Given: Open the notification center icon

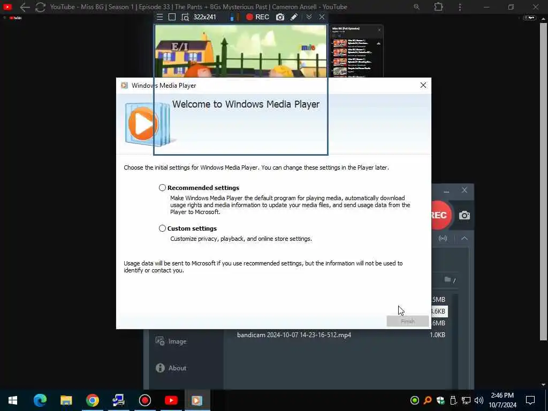Looking at the screenshot, I should coord(530,400).
